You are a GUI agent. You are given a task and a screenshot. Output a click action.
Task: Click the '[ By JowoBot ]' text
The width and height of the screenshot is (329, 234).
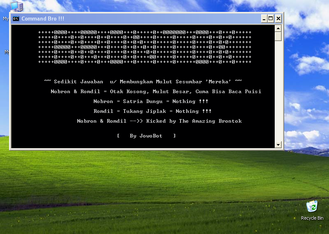point(146,136)
